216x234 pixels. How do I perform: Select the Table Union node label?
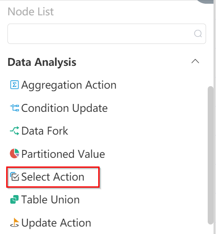point(50,200)
